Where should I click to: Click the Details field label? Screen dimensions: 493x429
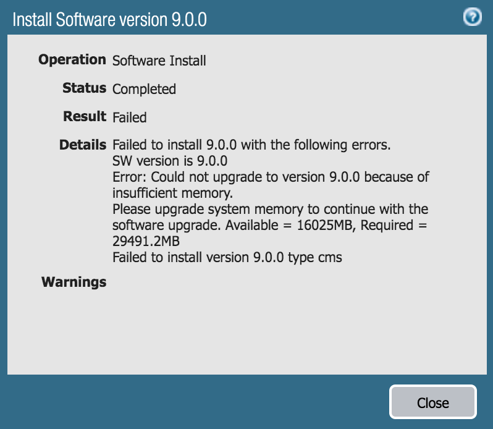pyautogui.click(x=83, y=145)
